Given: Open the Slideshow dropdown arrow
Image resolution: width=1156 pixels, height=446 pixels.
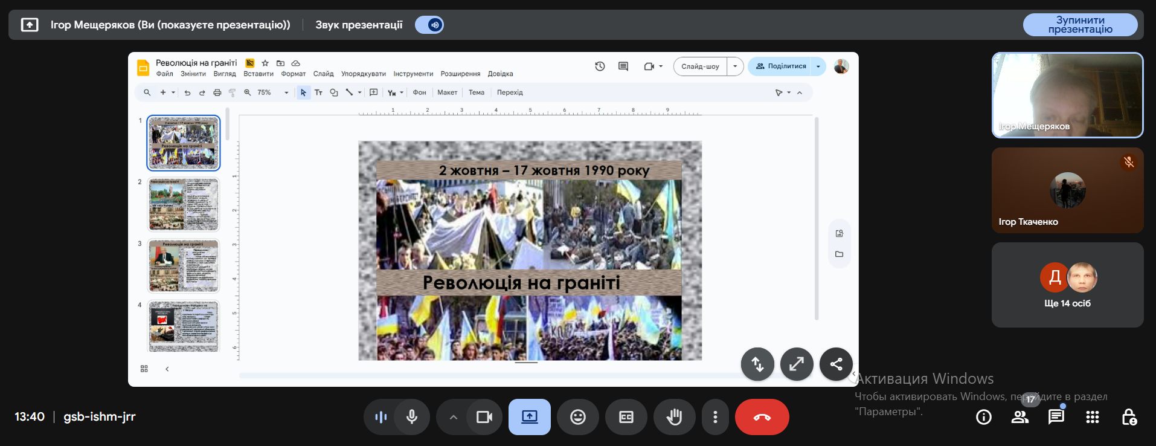Looking at the screenshot, I should [x=735, y=66].
